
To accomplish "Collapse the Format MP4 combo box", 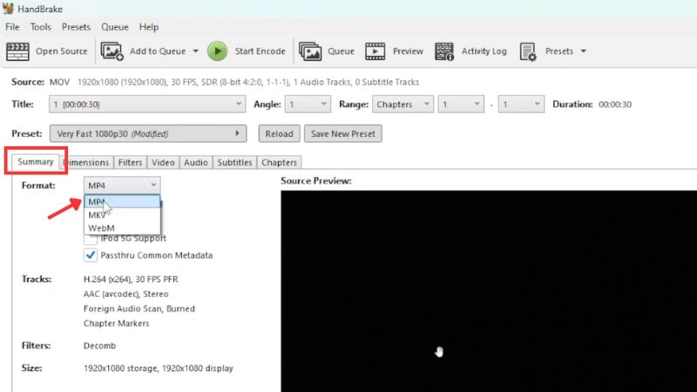I will tap(122, 186).
